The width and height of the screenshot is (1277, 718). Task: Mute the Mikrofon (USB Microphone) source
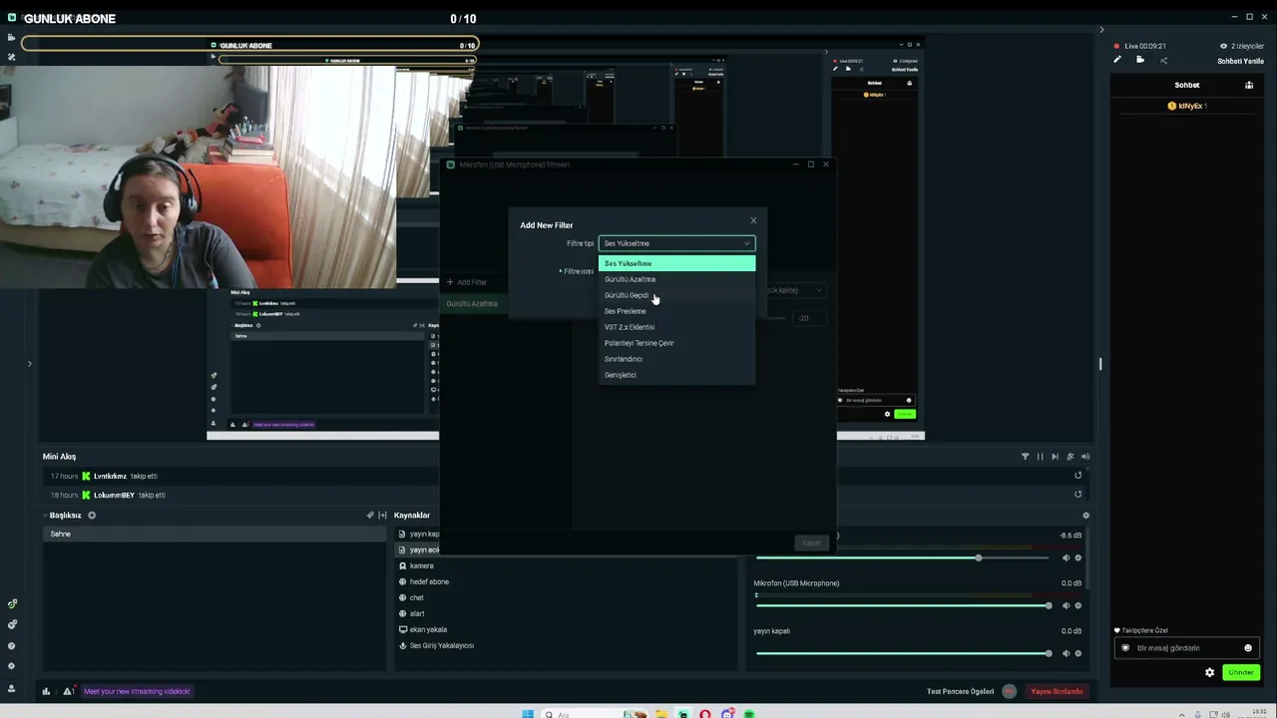[1065, 605]
